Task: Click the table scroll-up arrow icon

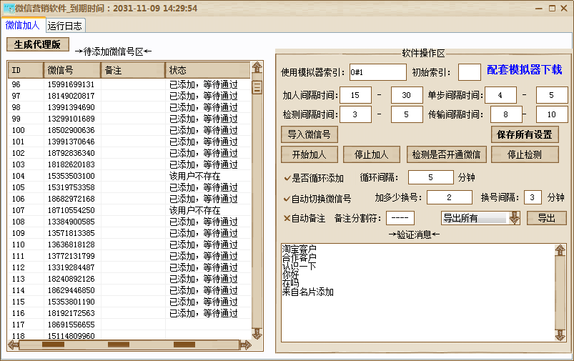Action: click(x=257, y=67)
